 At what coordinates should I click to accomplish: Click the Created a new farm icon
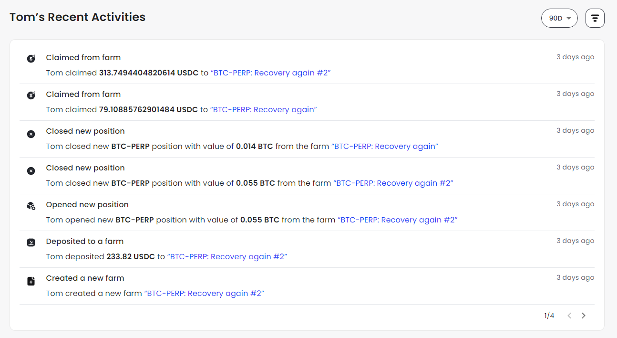(31, 281)
